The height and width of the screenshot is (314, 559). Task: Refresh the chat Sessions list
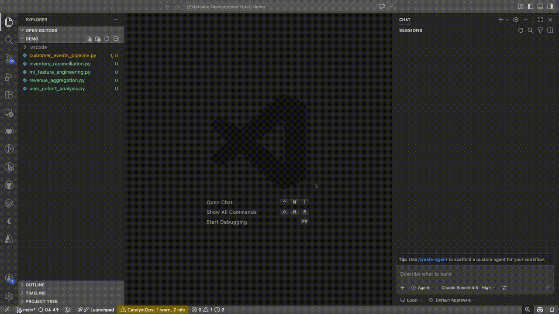pyautogui.click(x=521, y=31)
